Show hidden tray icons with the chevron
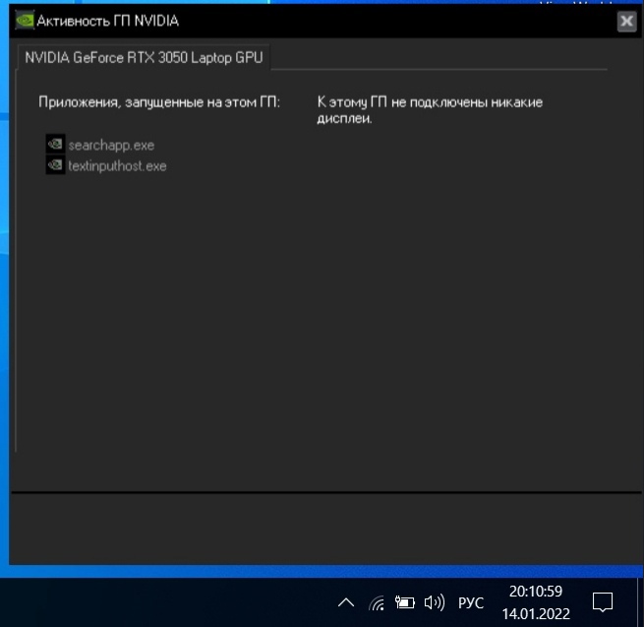 pos(346,602)
